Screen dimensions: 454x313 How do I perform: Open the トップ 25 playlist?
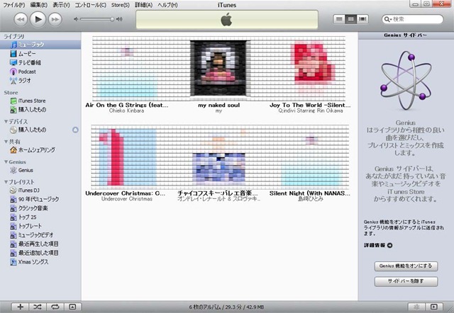tap(40, 217)
